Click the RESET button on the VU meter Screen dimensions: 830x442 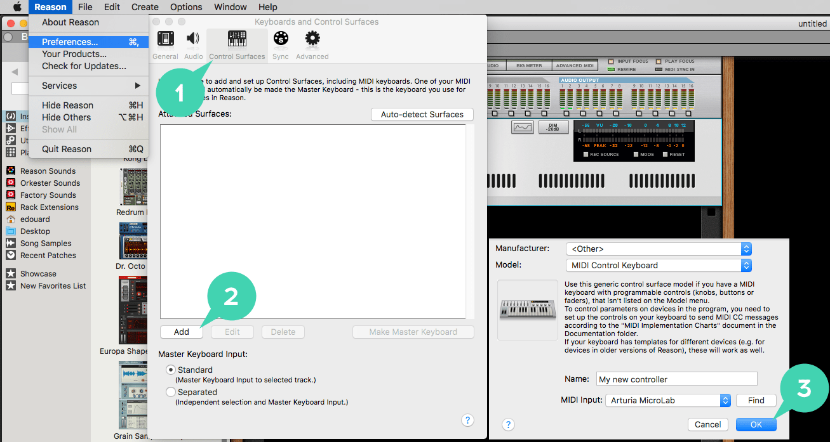(665, 154)
